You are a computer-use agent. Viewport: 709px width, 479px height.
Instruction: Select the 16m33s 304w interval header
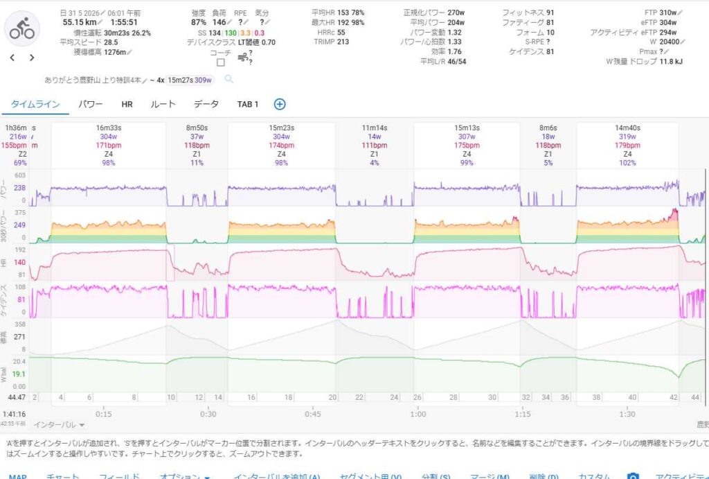(x=109, y=145)
